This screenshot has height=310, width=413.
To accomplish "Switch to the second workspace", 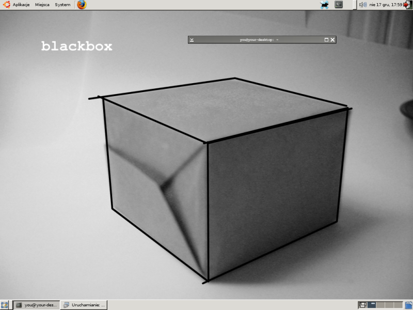I will click(x=380, y=305).
